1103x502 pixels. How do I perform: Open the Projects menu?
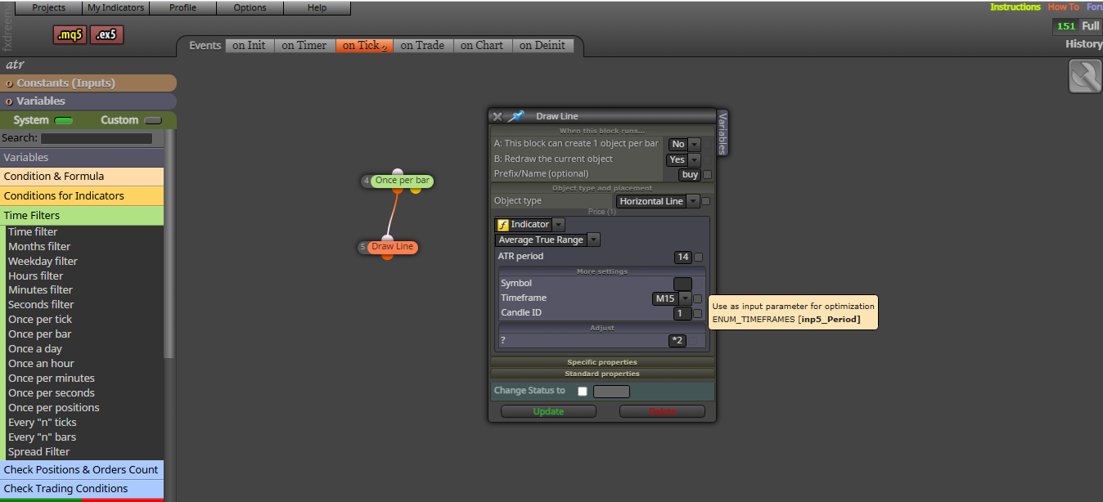(49, 8)
